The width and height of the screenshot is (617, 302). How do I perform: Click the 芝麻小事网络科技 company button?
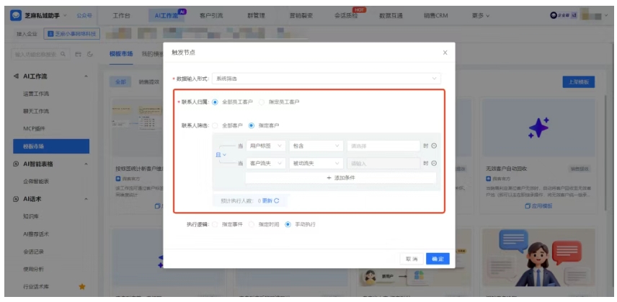point(72,34)
